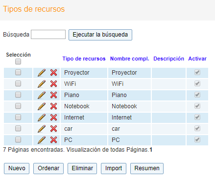Click the Eliminar button

pos(82,168)
